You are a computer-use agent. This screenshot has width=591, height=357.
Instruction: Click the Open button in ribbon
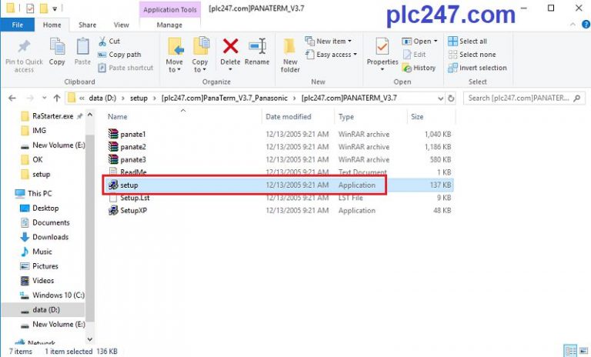(x=419, y=41)
